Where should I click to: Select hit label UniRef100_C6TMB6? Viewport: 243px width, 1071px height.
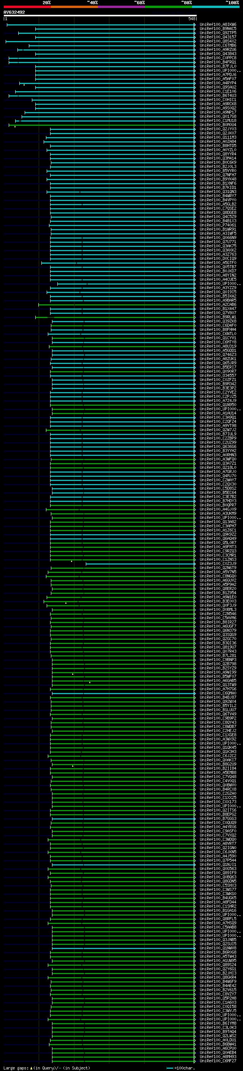pos(218,45)
